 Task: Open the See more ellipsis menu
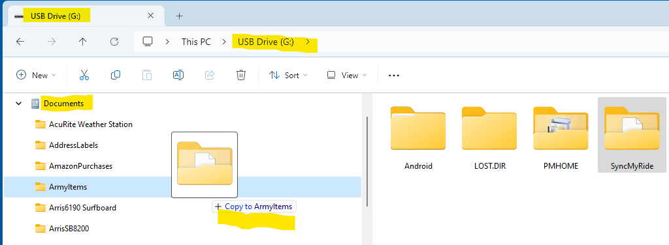(x=394, y=76)
